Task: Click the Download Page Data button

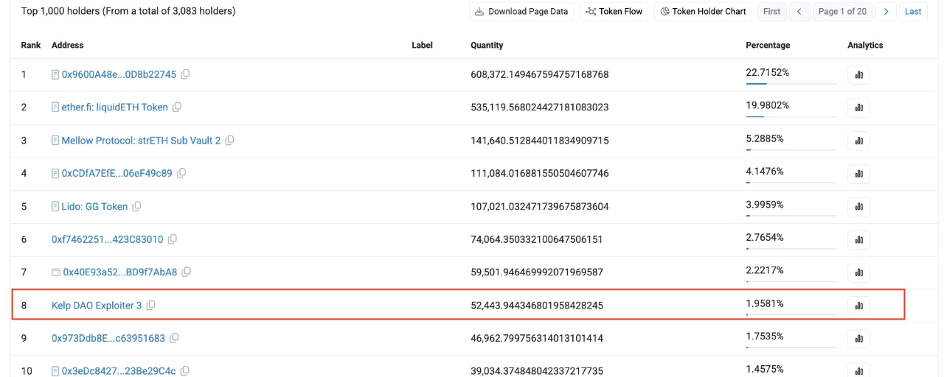Action: (521, 11)
